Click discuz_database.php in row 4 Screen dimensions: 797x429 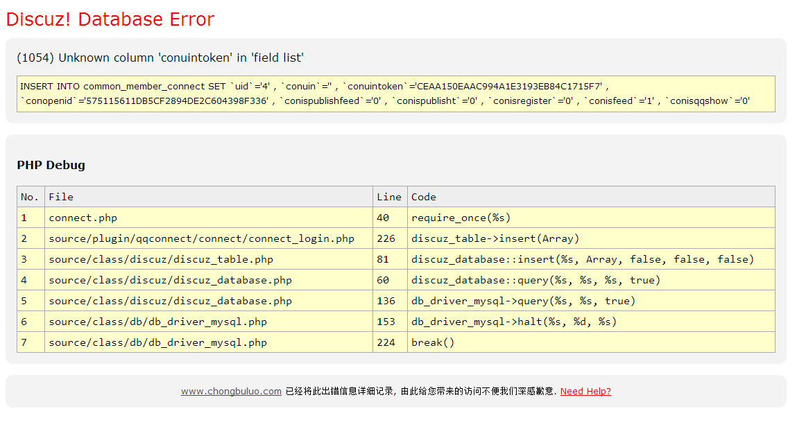[208, 280]
